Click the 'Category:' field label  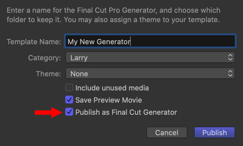(x=44, y=58)
